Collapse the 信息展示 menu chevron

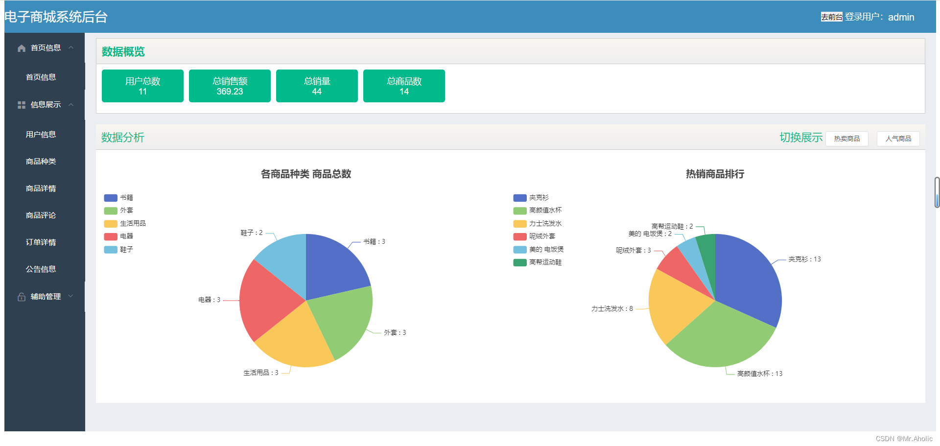click(x=71, y=104)
